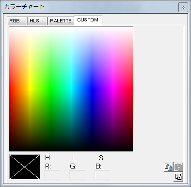Click the copy color value icon

[169, 167]
